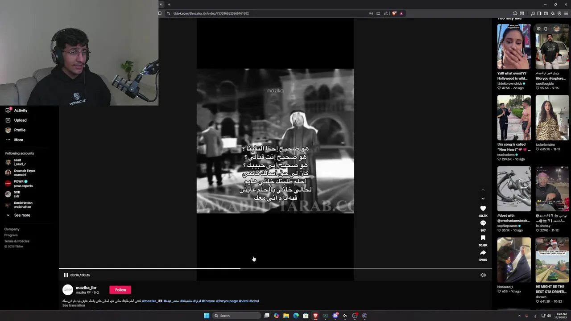The image size is (571, 321).
Task: Open a new browser tab with plus
Action: 169,4
